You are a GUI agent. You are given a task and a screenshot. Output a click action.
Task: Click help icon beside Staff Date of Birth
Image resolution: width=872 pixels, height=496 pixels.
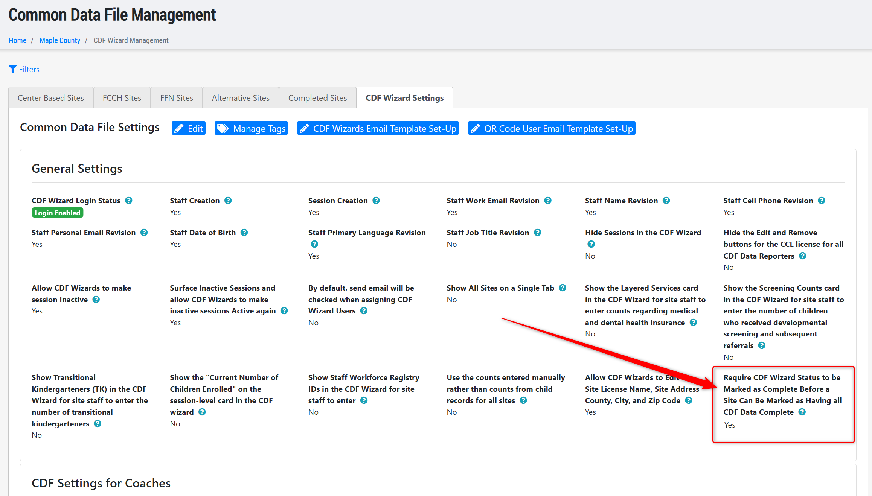tap(244, 233)
